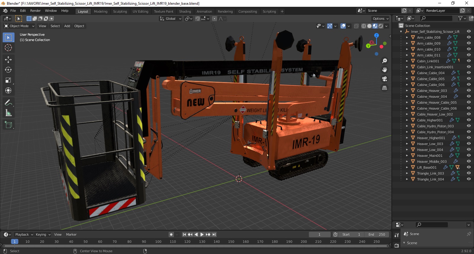
Task: Switch perspective/orthographic grid icon
Action: 385,88
